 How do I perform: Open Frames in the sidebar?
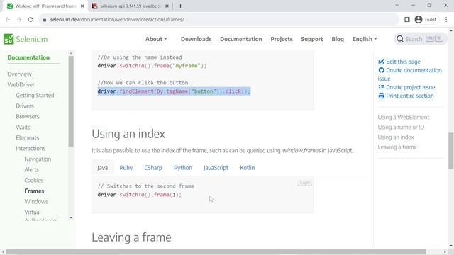[34, 191]
